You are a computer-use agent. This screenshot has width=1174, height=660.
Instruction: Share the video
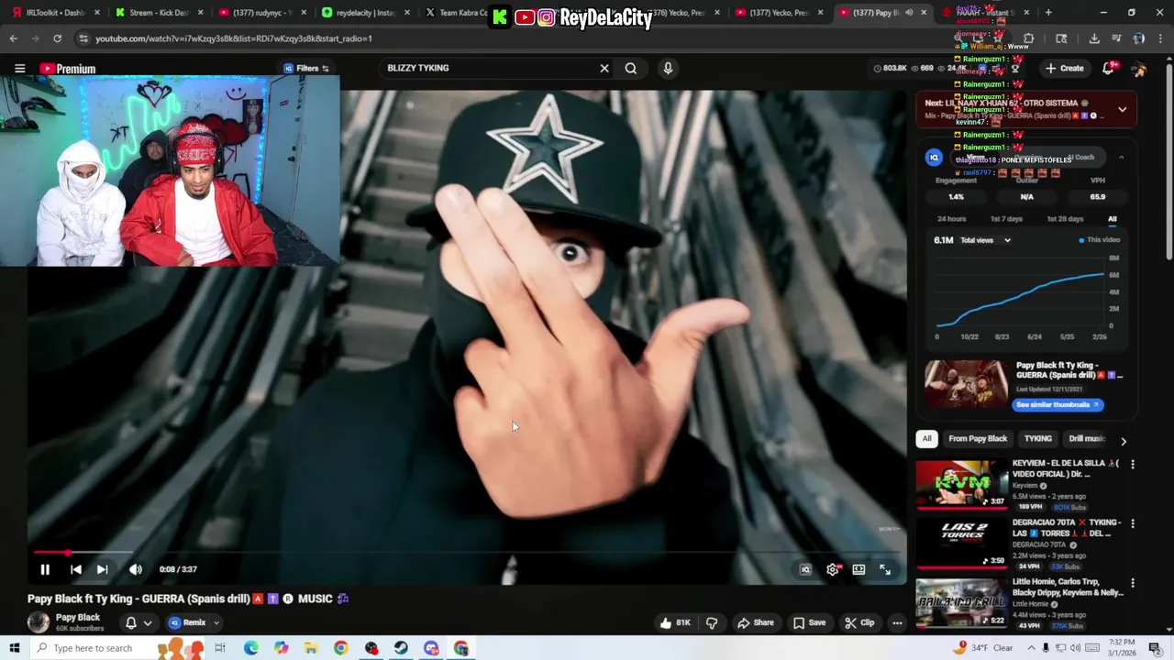coord(756,622)
